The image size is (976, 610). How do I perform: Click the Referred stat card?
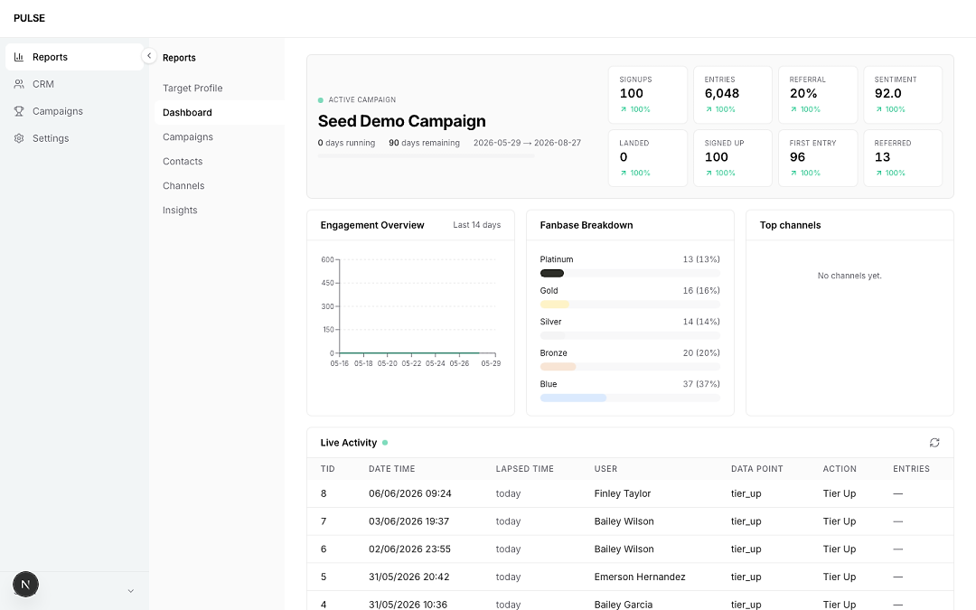(x=903, y=158)
